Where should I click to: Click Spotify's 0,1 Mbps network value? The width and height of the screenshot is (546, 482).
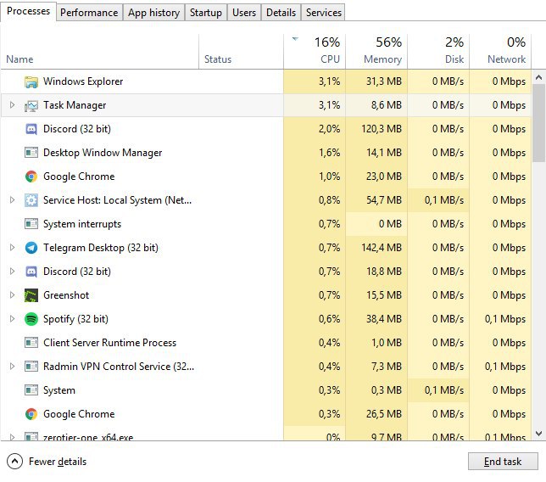click(x=505, y=319)
